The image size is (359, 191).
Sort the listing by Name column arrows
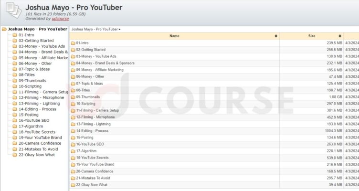(276, 36)
